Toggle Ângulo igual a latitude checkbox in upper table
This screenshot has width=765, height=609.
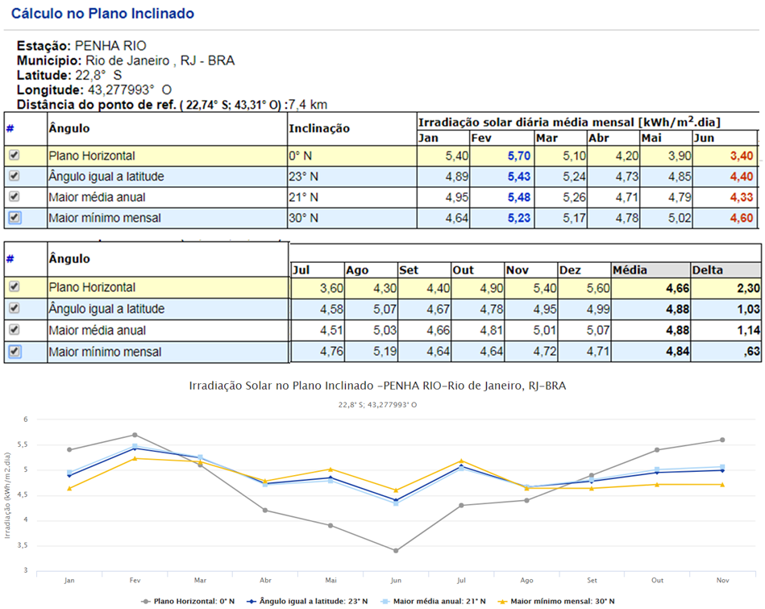(x=14, y=177)
